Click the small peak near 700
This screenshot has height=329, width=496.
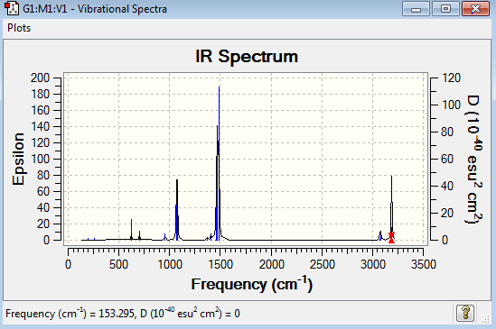point(139,235)
